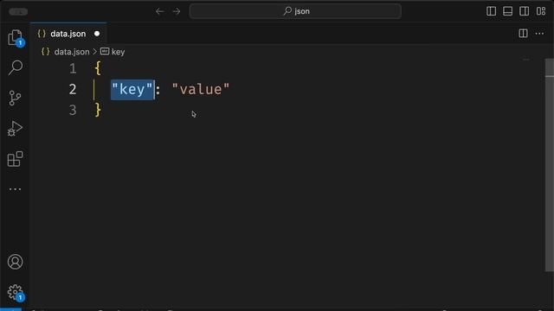Click the "value" string

click(201, 89)
